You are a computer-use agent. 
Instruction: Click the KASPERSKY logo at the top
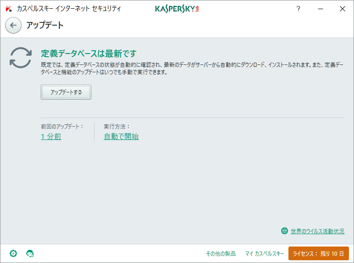coord(177,9)
